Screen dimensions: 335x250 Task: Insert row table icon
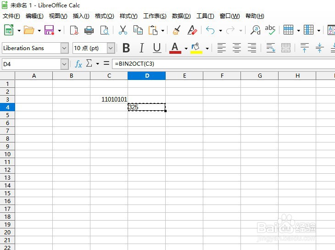click(288, 30)
